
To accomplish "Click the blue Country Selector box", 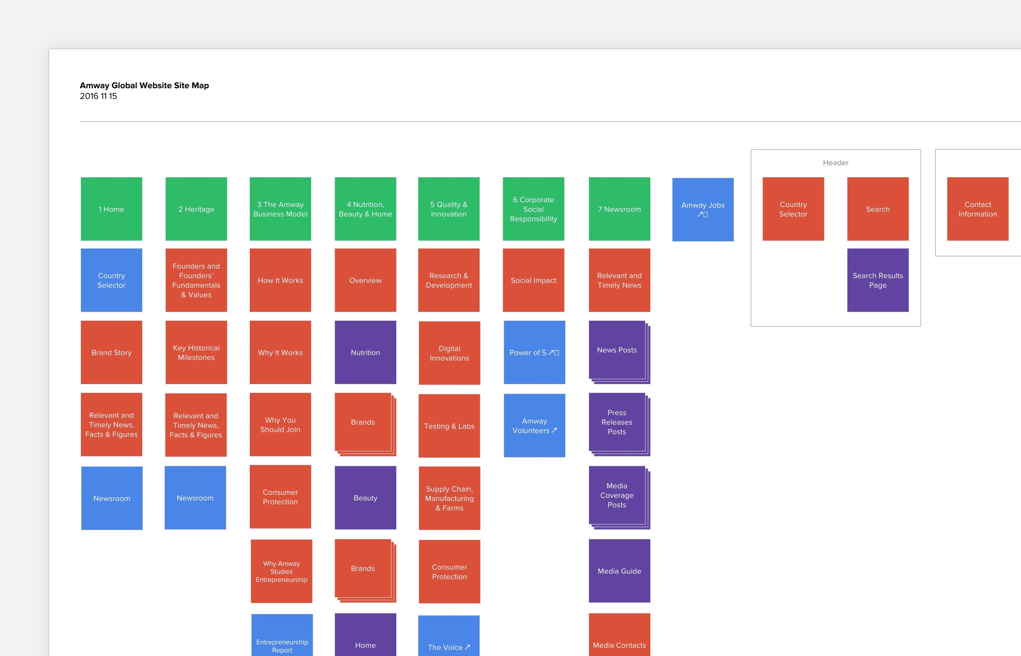I will point(111,280).
